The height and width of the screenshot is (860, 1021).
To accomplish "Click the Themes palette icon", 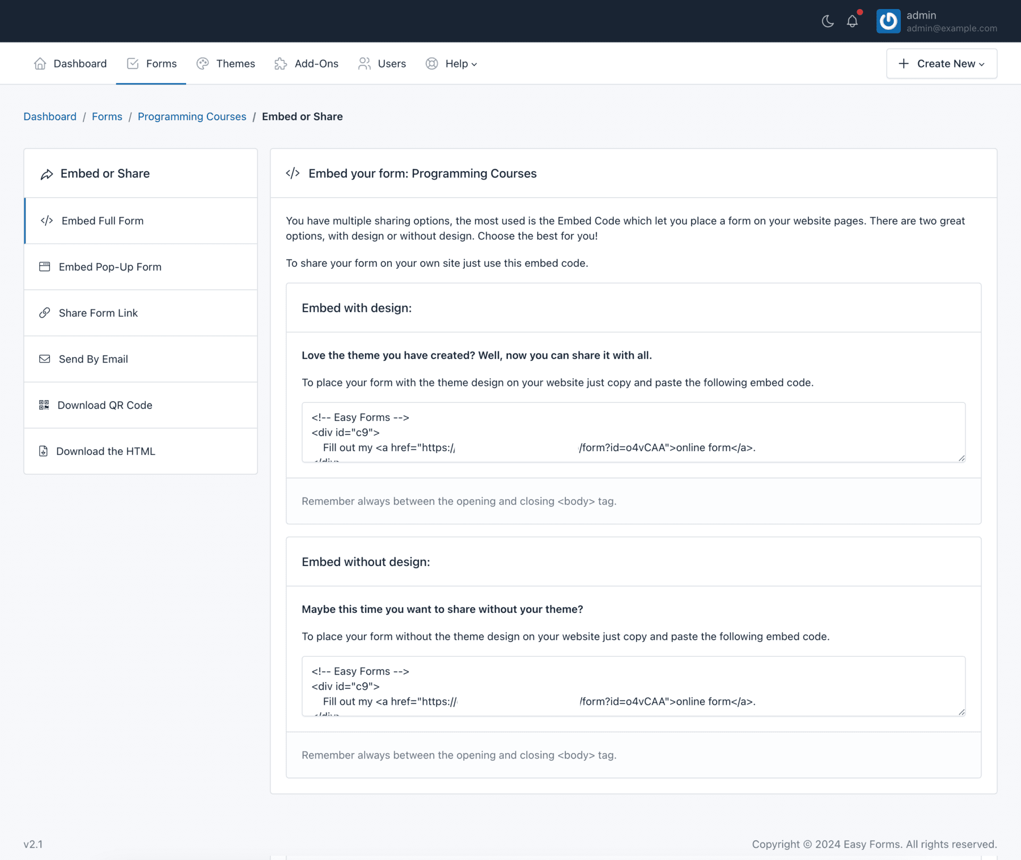I will coord(203,64).
